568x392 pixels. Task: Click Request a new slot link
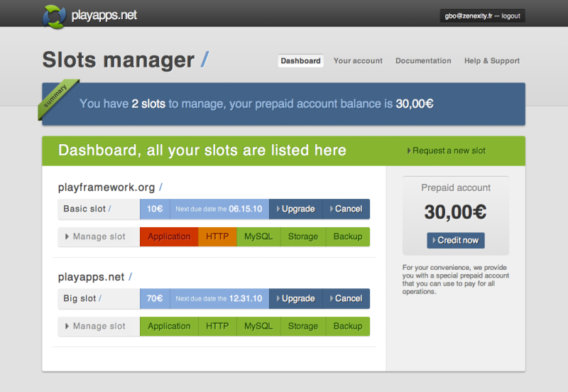(x=447, y=151)
